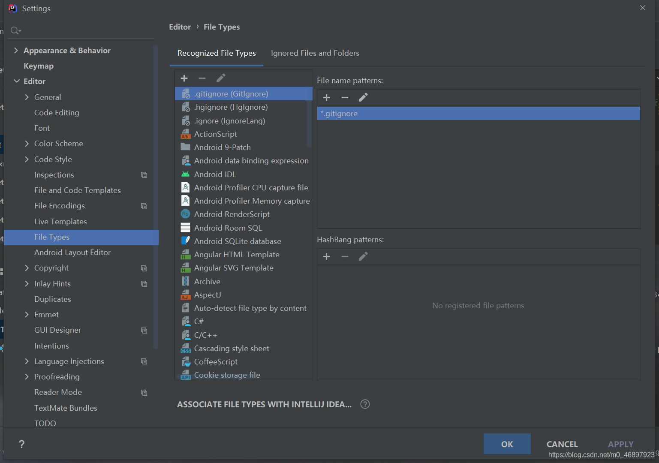This screenshot has width=659, height=463.
Task: Expand the Language Injections node
Action: pyautogui.click(x=27, y=361)
